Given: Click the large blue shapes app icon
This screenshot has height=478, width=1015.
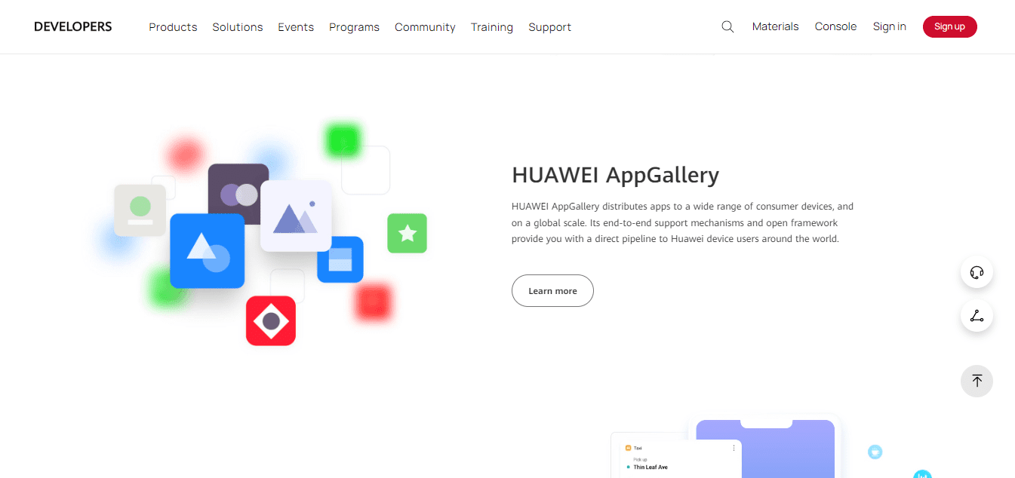Looking at the screenshot, I should pyautogui.click(x=208, y=251).
